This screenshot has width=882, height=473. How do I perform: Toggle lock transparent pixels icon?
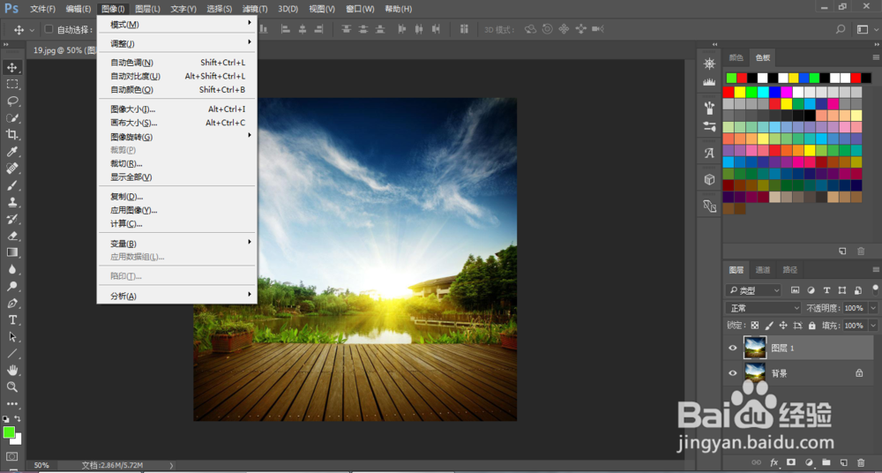pyautogui.click(x=755, y=326)
